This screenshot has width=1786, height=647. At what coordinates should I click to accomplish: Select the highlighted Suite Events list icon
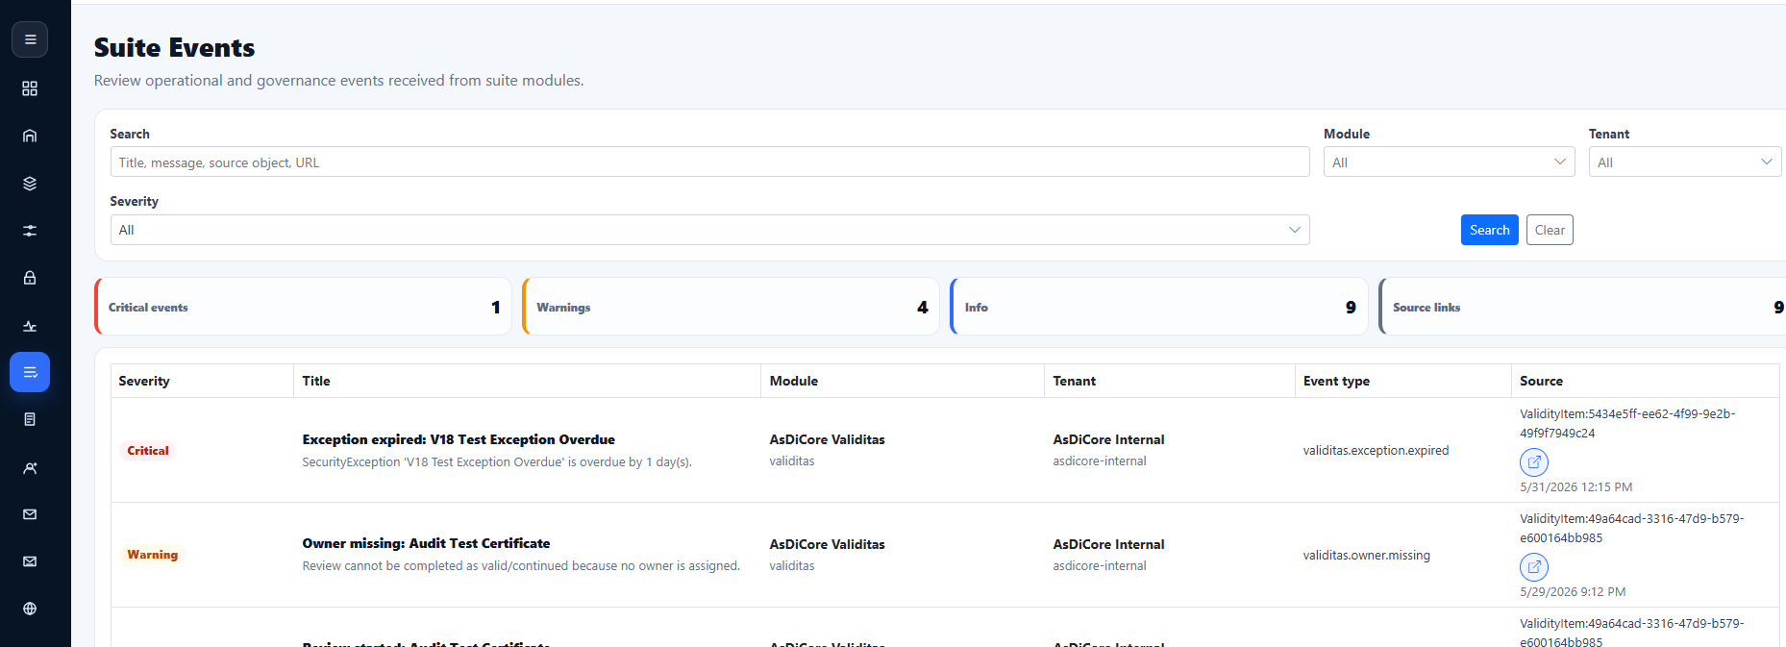[x=30, y=372]
